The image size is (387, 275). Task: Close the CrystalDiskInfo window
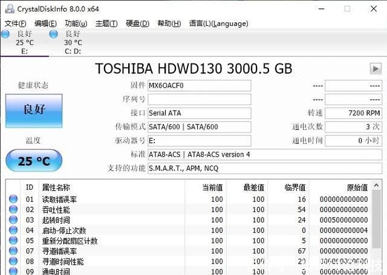(x=374, y=9)
